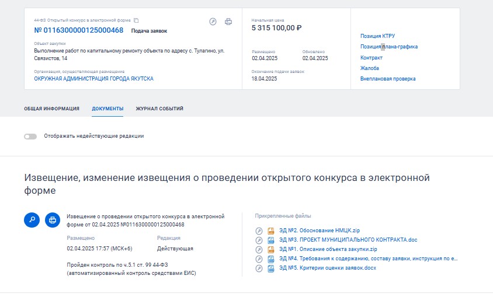Viewport: 493px width, 300px height.
Task: View signature for ЭД №5 Критерии оценки file
Action: pyautogui.click(x=259, y=269)
